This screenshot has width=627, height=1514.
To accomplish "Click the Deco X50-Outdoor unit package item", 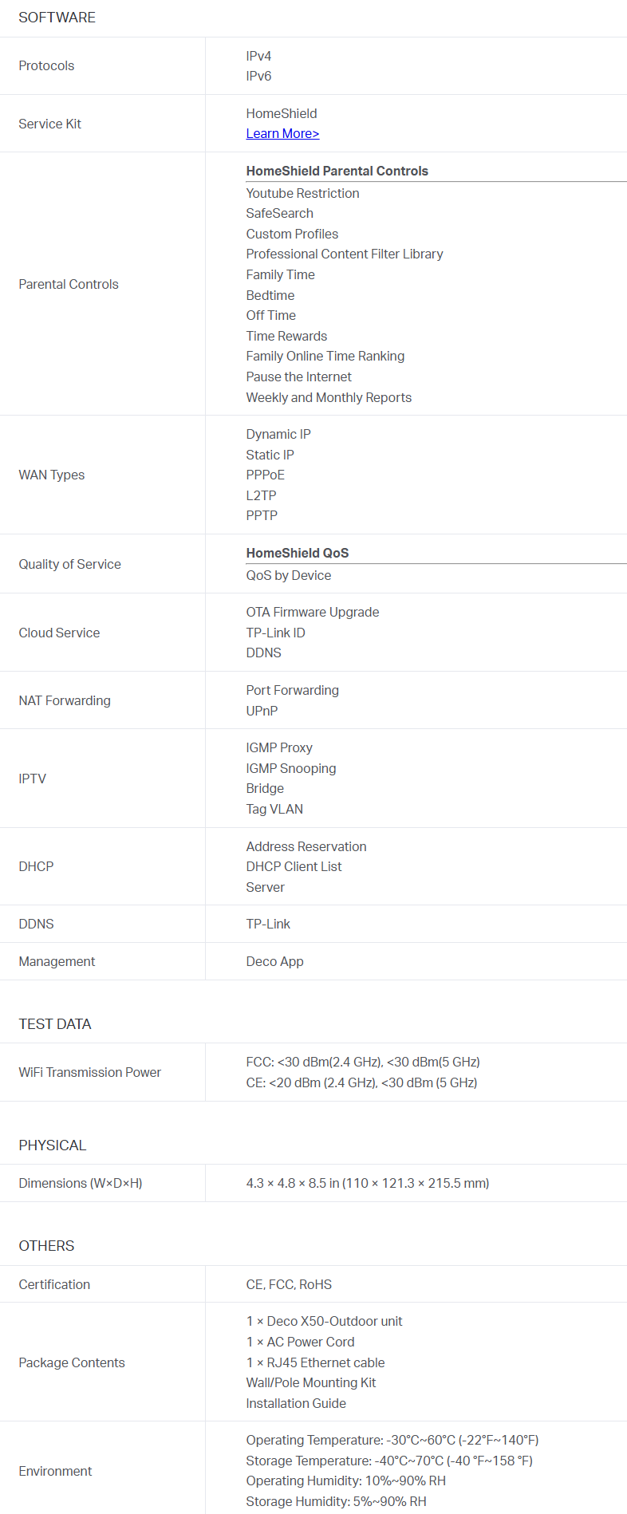I will 325,1321.
